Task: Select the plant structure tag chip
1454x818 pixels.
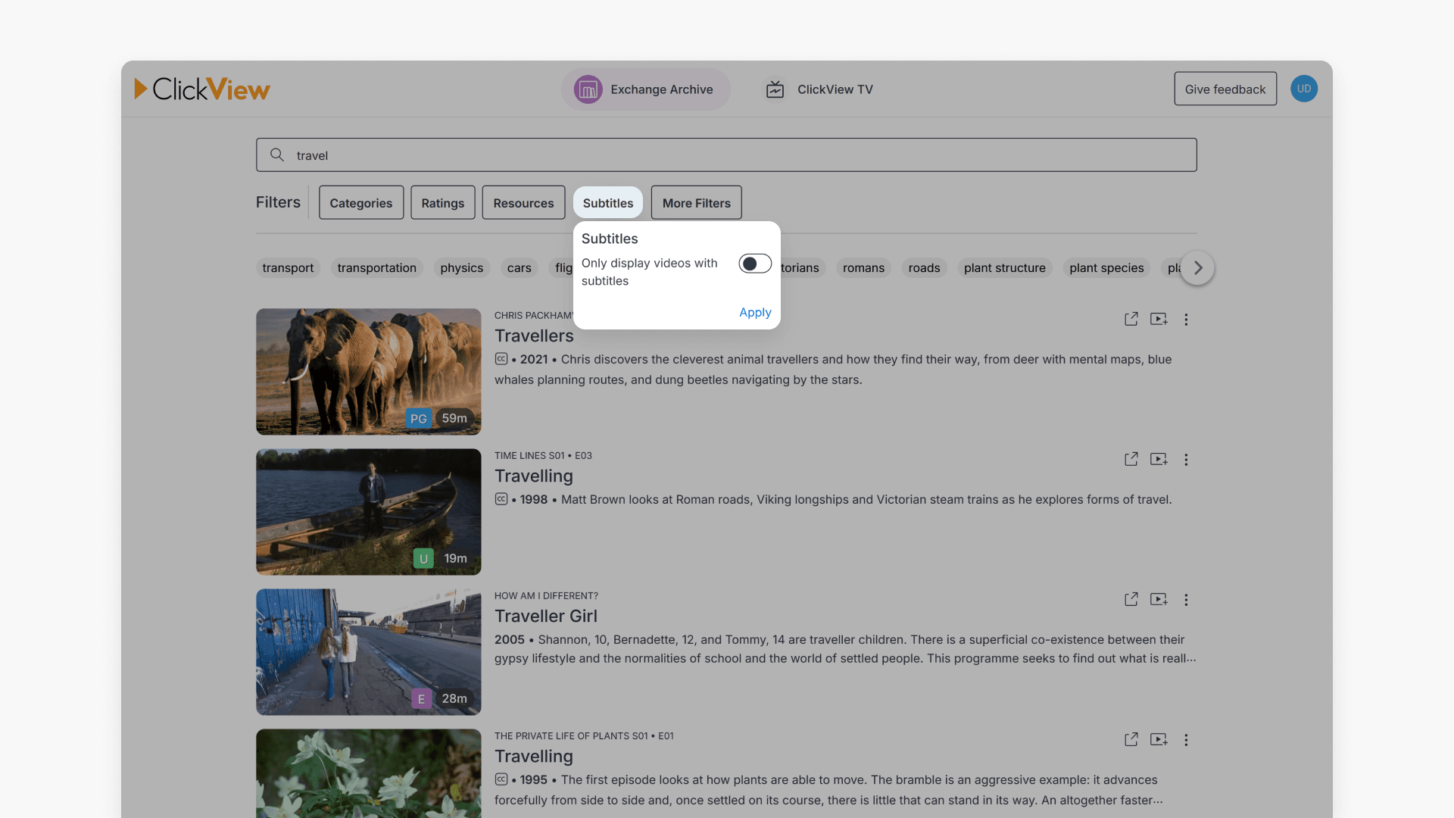Action: coord(1004,268)
